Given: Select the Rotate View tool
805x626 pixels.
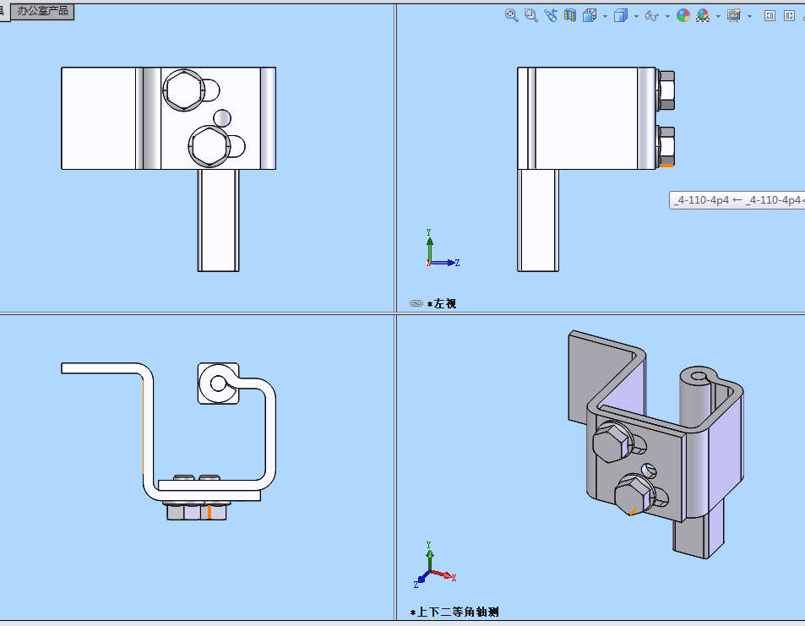Looking at the screenshot, I should pos(549,15).
